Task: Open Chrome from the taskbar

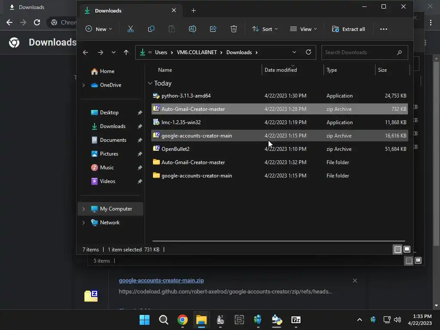Action: [182, 320]
